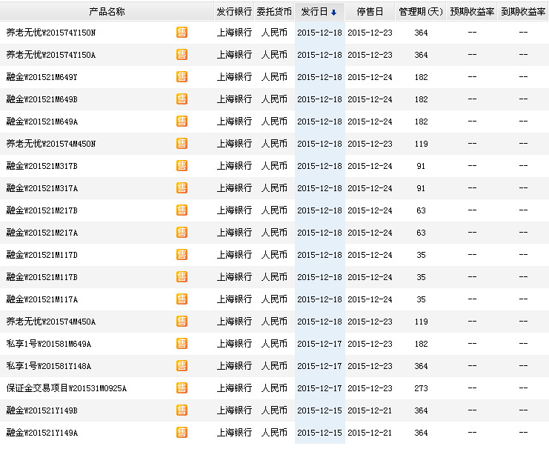Viewport: 549px width, 449px height.
Task: Open product 私享1号W201581M649A
Action: coord(49,344)
